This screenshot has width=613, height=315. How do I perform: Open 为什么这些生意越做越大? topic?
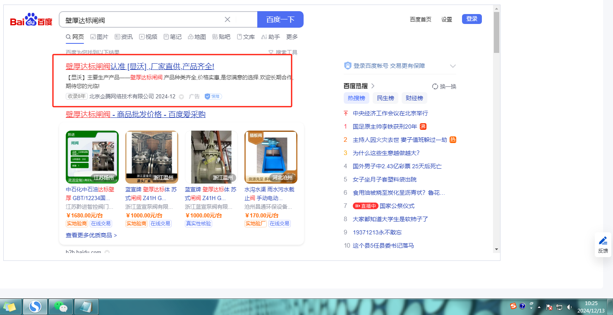pos(386,153)
